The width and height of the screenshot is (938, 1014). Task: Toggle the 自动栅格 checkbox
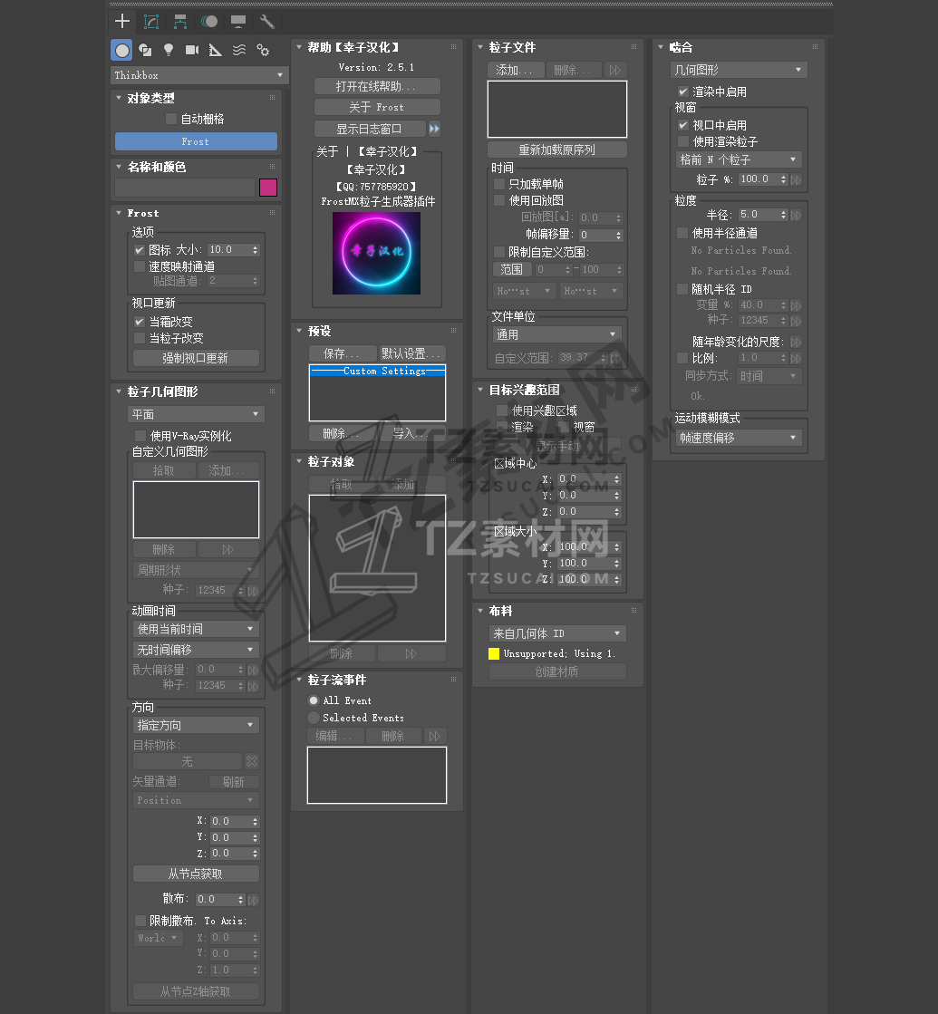click(171, 119)
